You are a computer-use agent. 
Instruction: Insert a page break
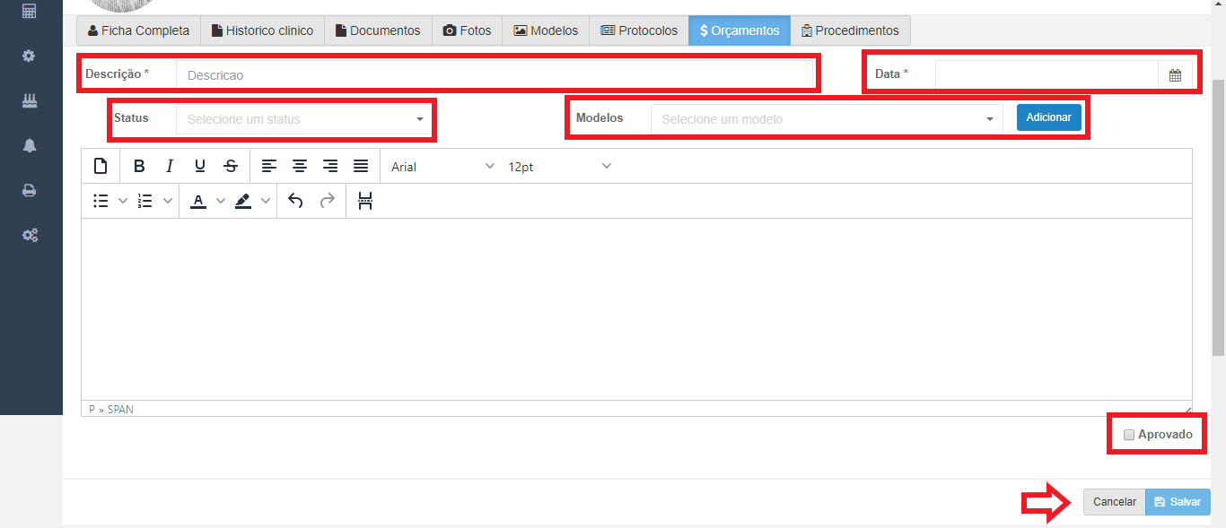tap(364, 201)
